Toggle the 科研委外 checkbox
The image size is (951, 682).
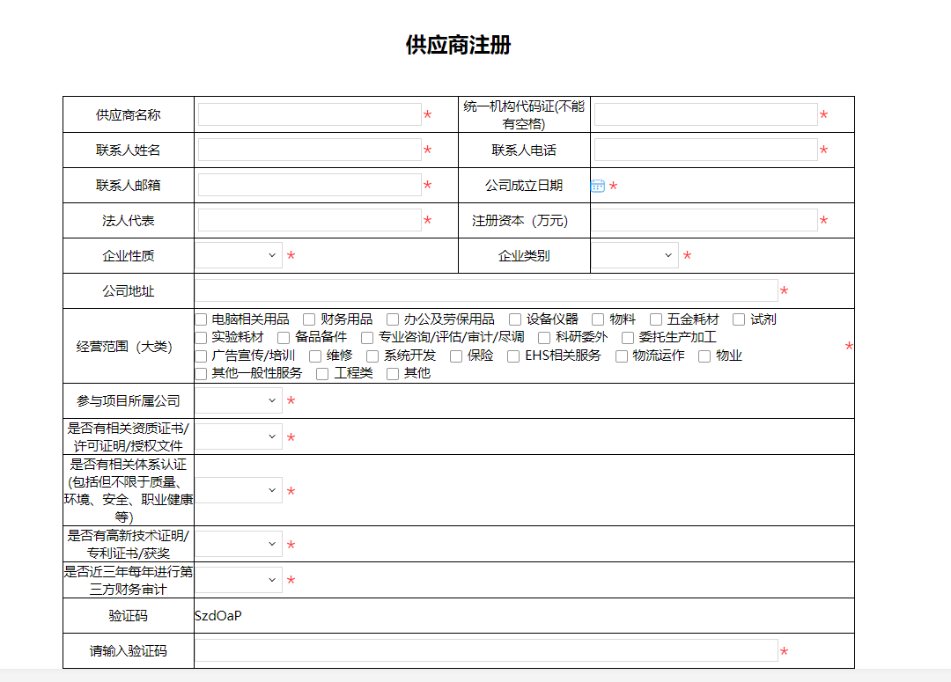pos(544,338)
